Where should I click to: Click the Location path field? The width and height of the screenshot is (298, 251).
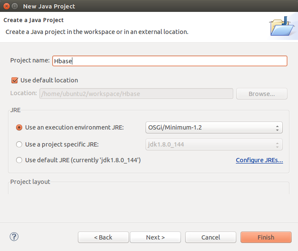[x=136, y=94]
